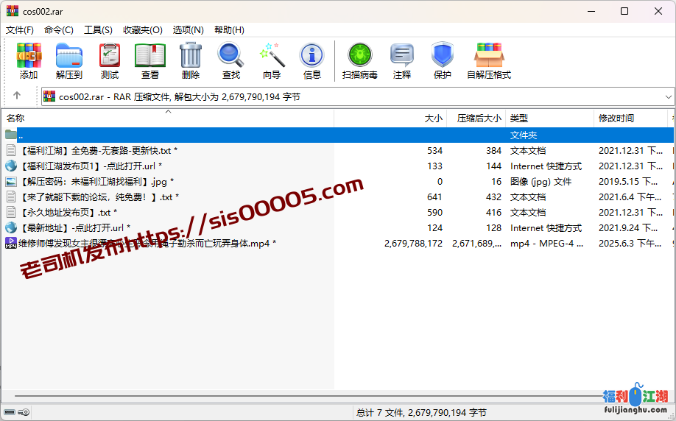The width and height of the screenshot is (676, 421).
Task: Click the size value 534
Action: (434, 150)
